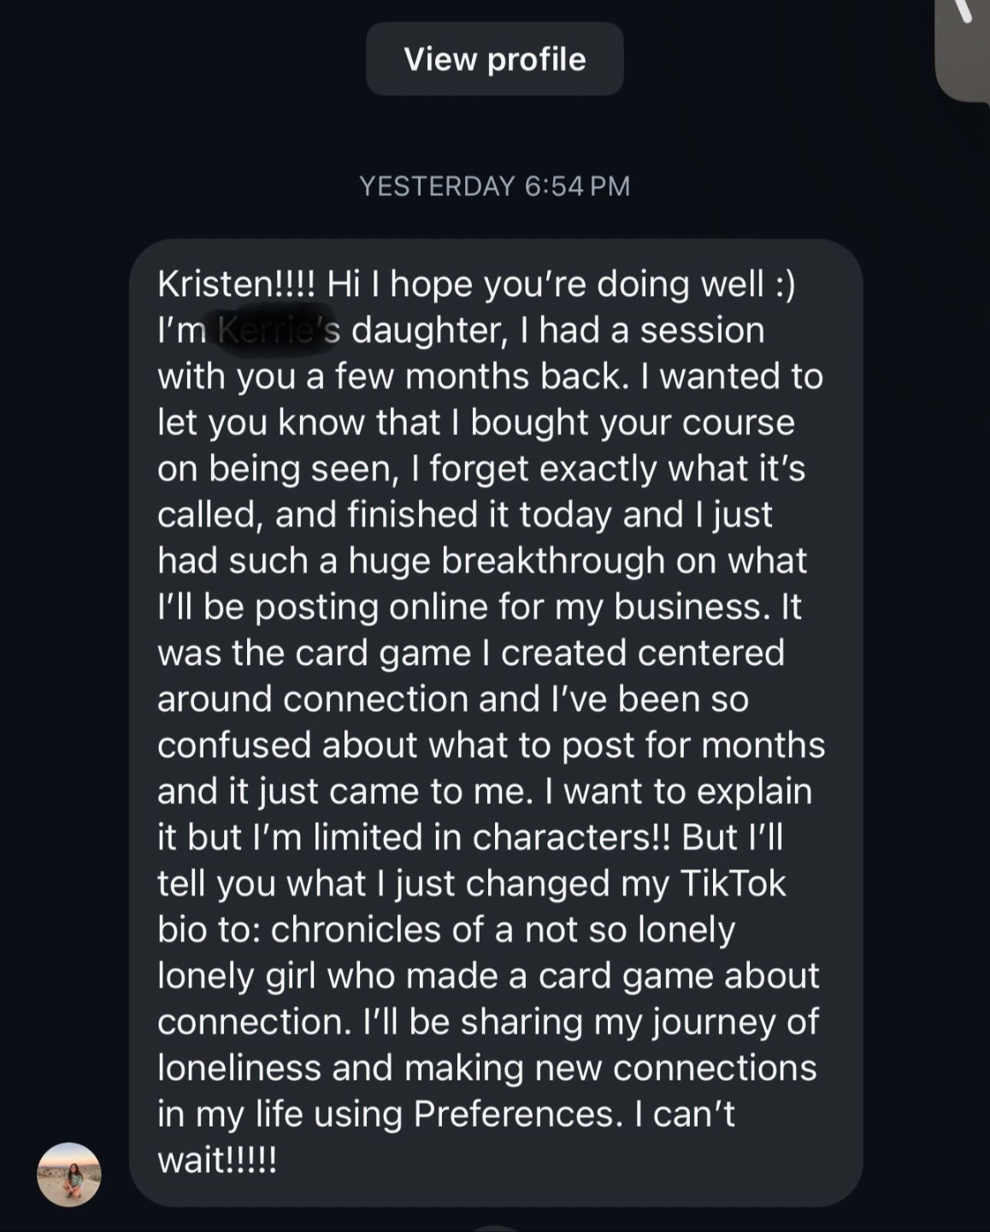Click the YESTERDAY 6:54 PM timestamp
Viewport: 990px width, 1232px height.
point(494,186)
